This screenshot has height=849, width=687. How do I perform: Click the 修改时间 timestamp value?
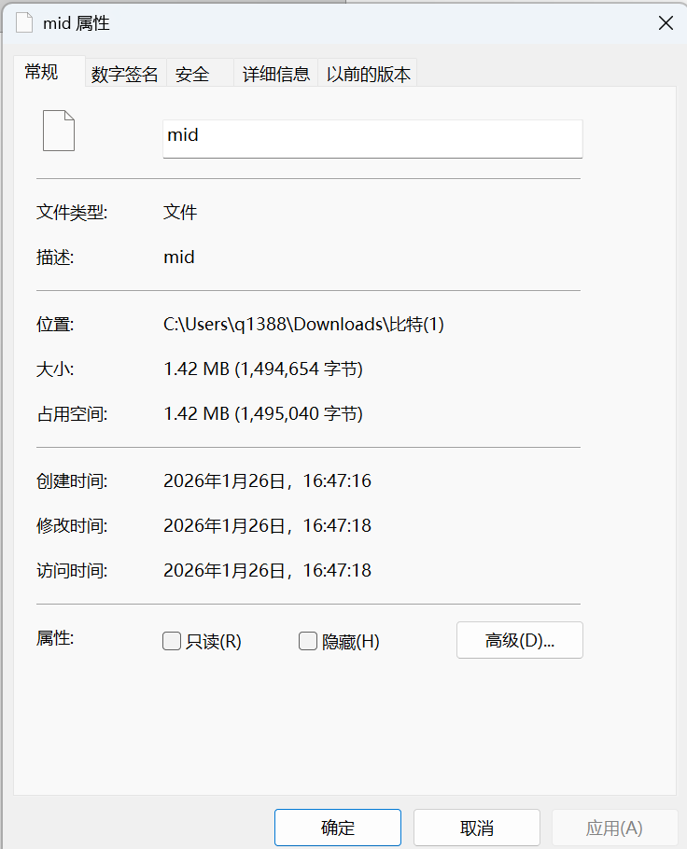coord(267,526)
